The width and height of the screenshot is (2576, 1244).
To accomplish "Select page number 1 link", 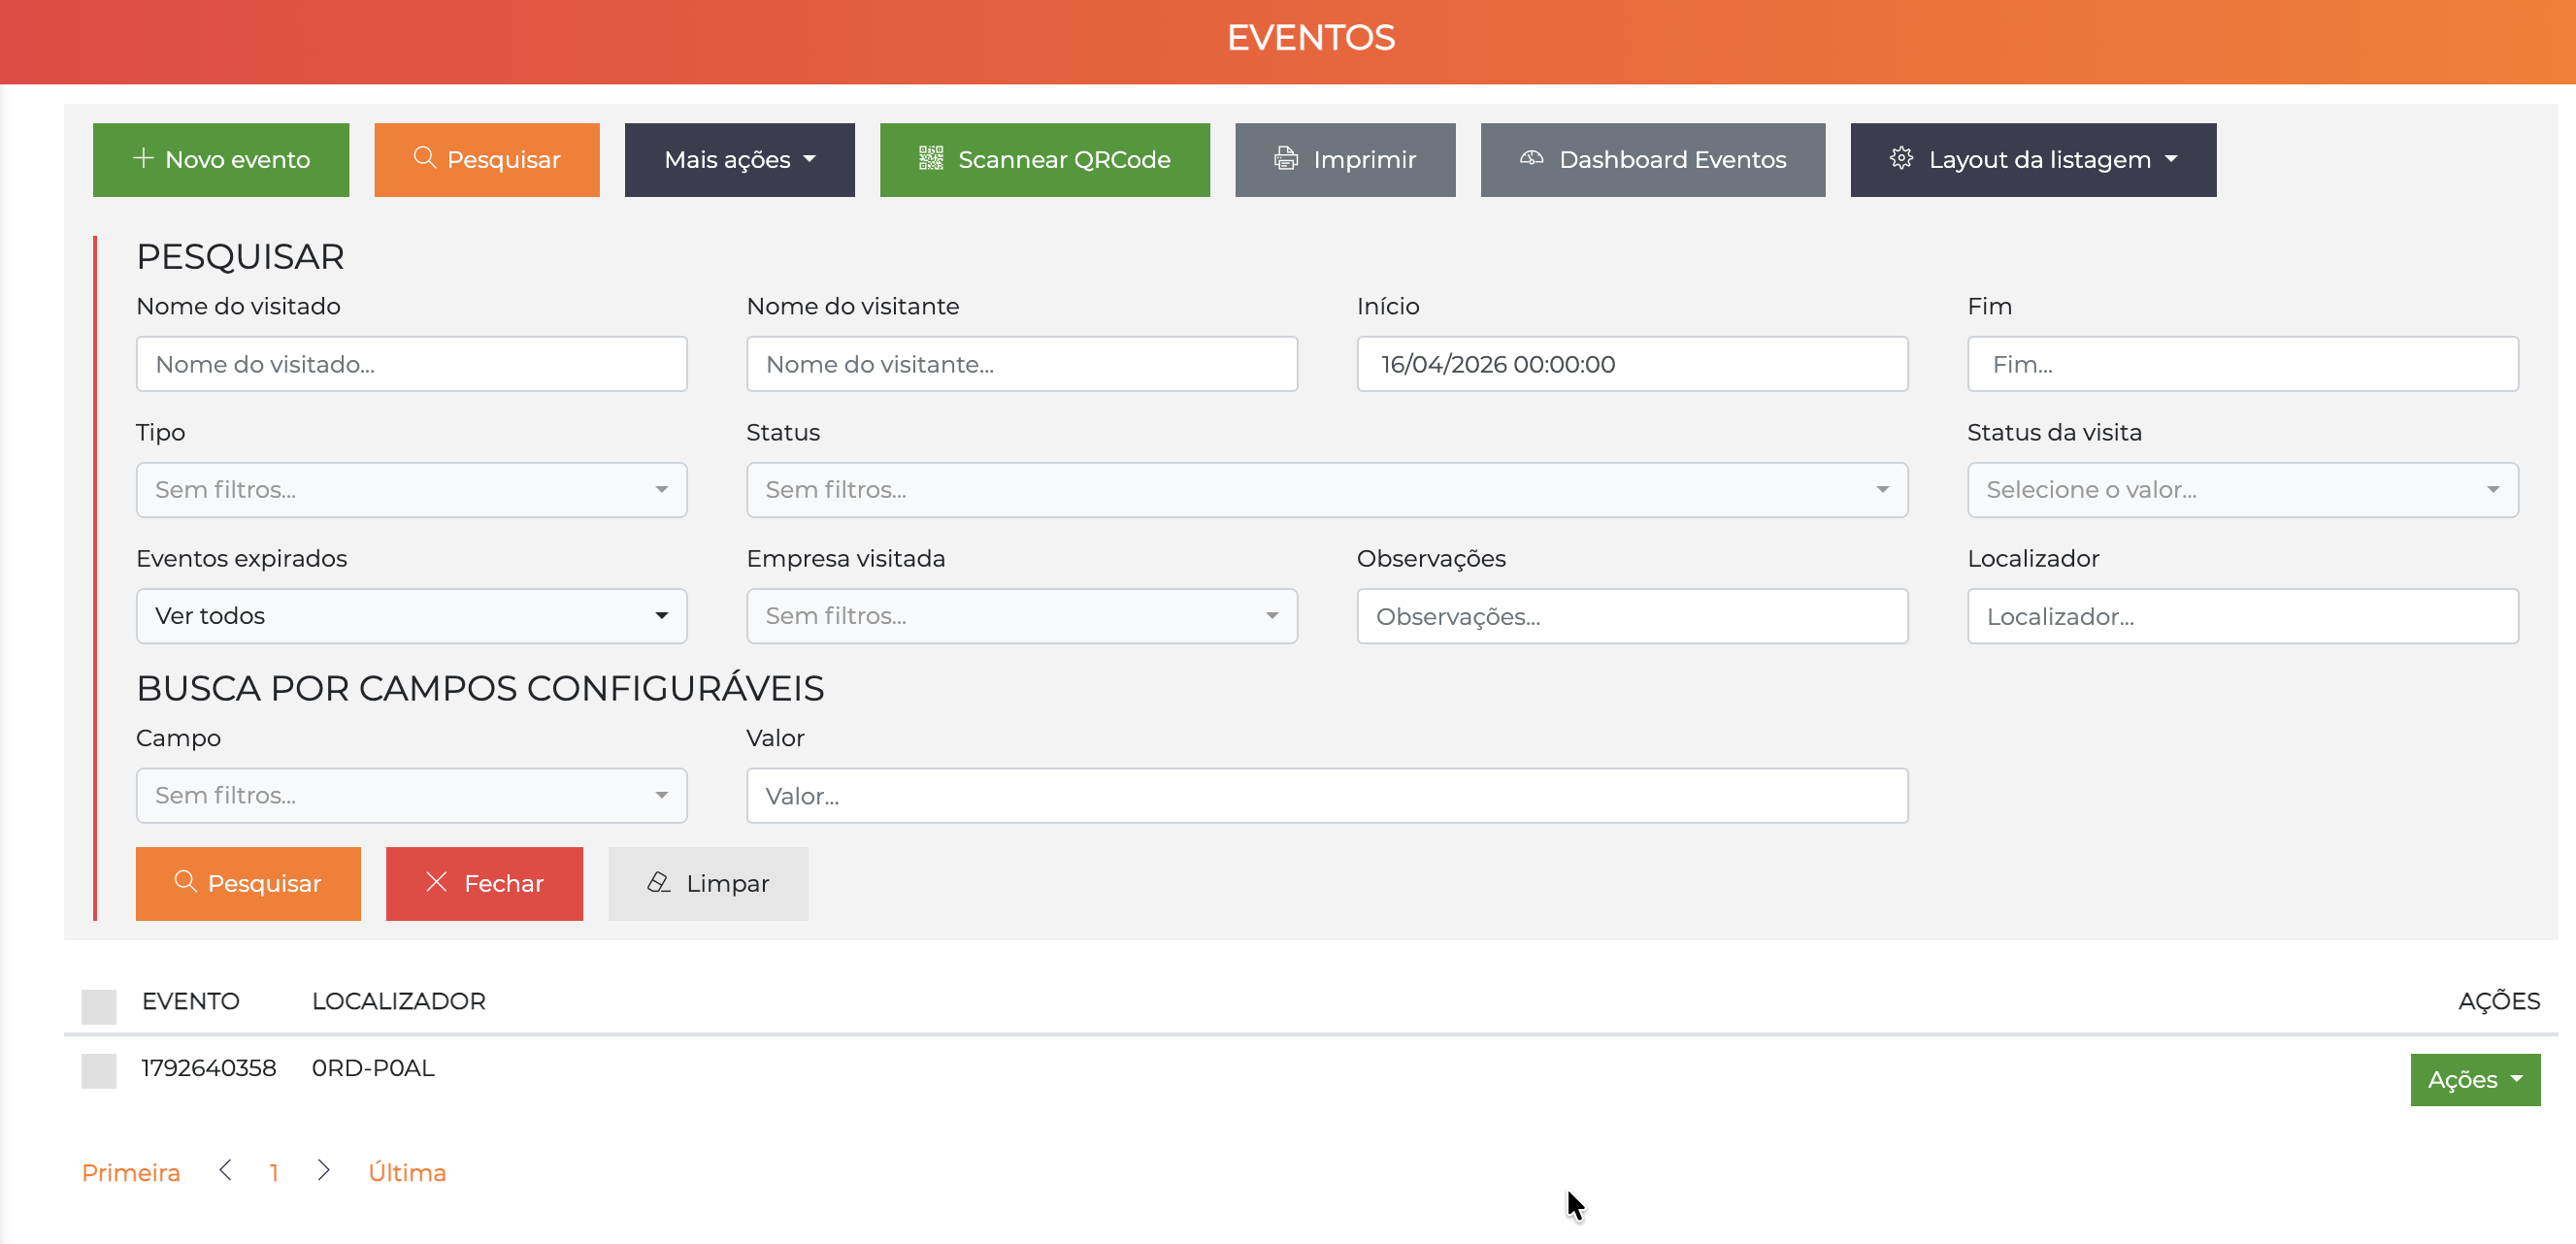I will [x=274, y=1172].
